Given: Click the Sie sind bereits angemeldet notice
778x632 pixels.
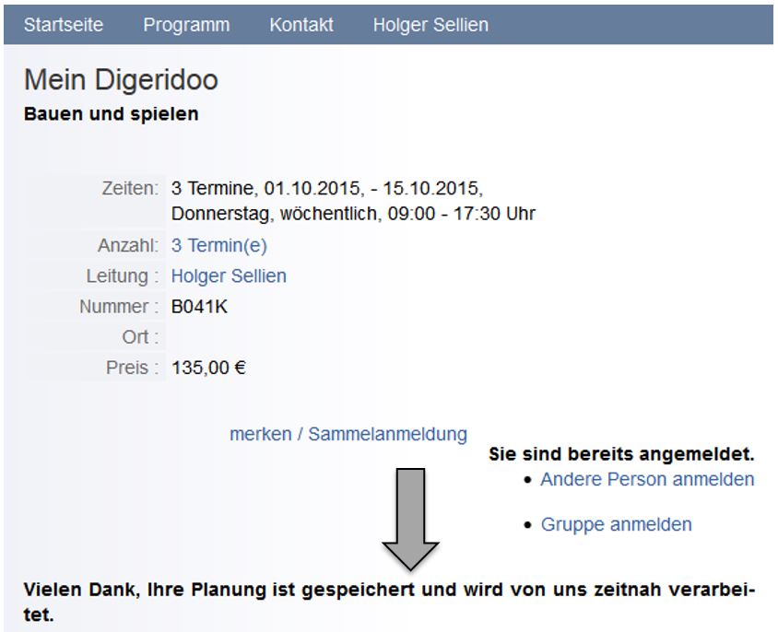Looking at the screenshot, I should [621, 455].
